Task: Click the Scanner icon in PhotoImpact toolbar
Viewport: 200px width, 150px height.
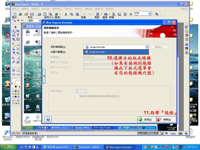Action: click(x=98, y=14)
